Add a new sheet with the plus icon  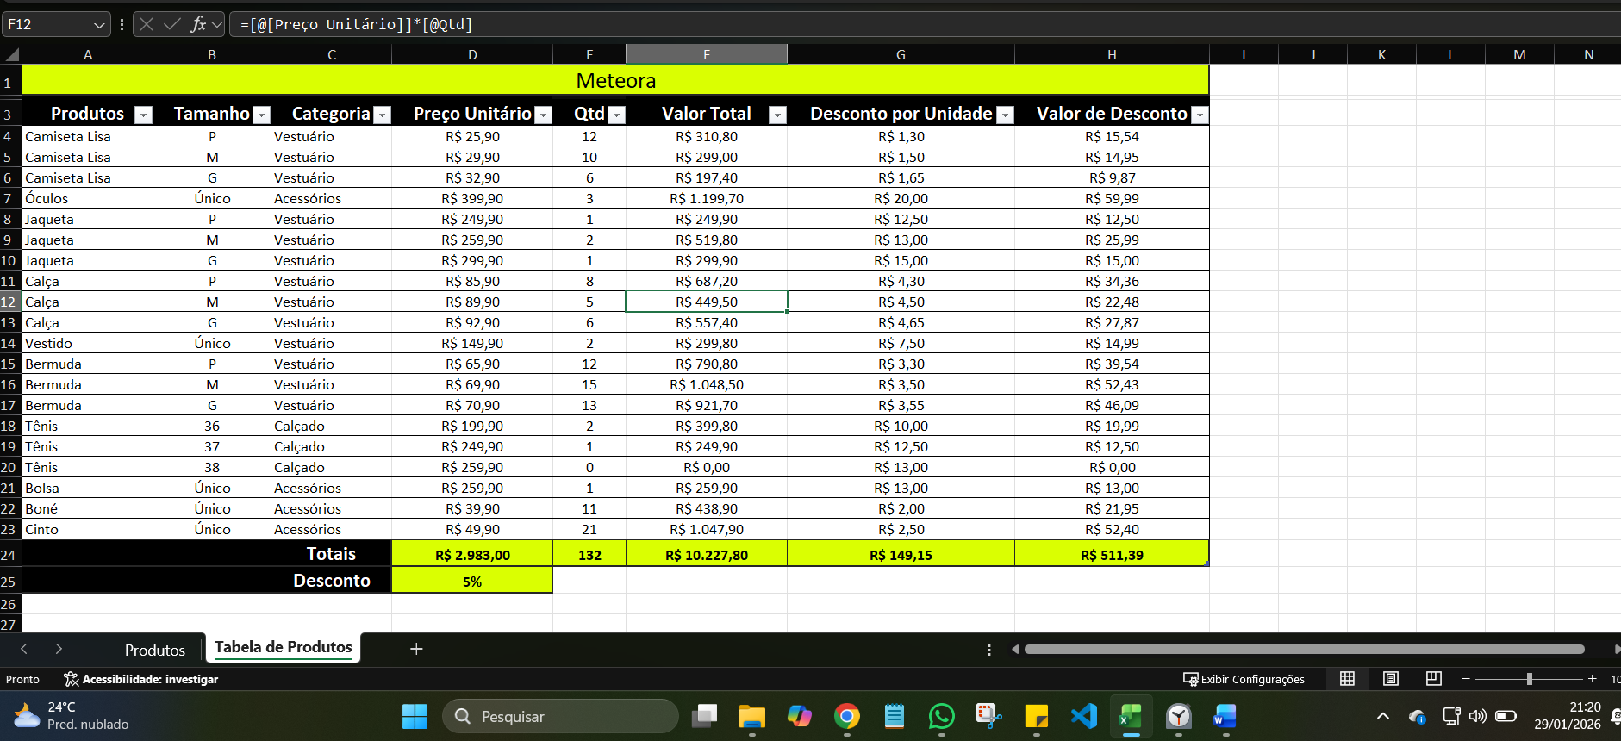click(x=416, y=649)
